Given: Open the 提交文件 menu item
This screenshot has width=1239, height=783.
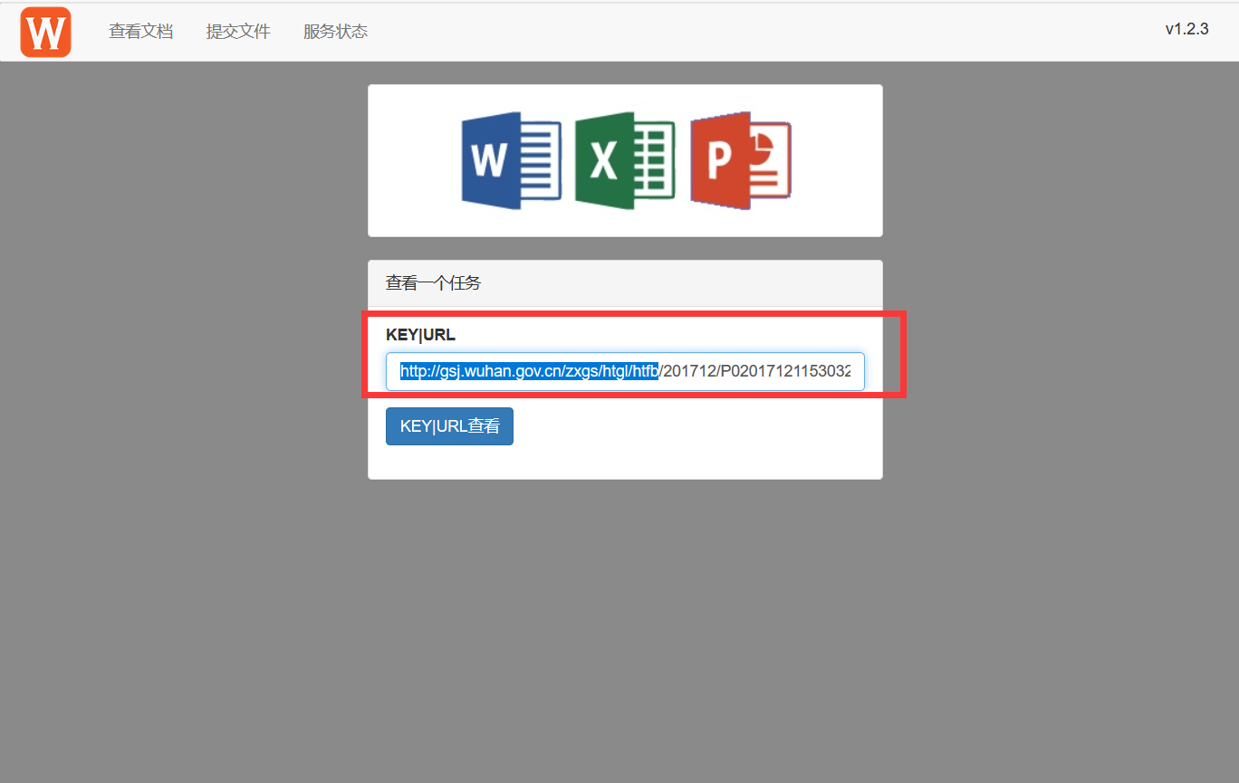Looking at the screenshot, I should 238,32.
